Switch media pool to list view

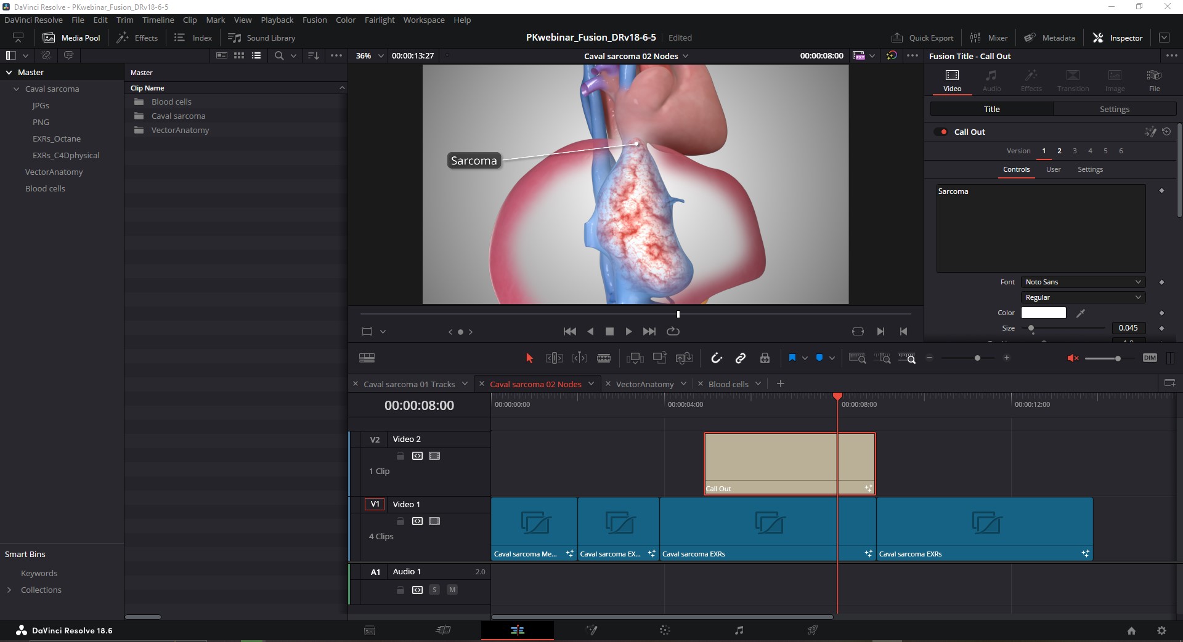tap(256, 55)
